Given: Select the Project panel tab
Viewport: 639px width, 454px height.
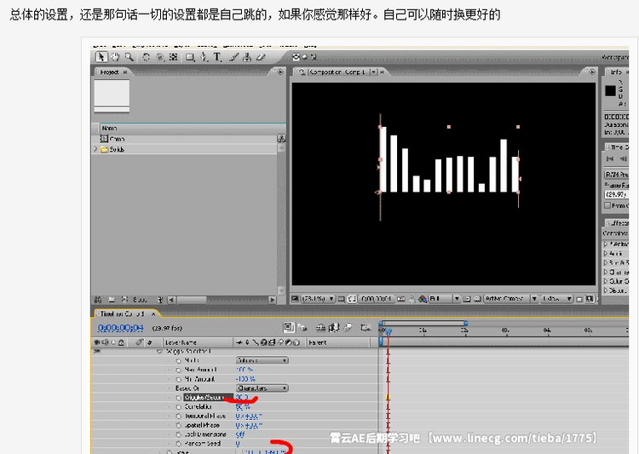Looking at the screenshot, I should pyautogui.click(x=109, y=72).
